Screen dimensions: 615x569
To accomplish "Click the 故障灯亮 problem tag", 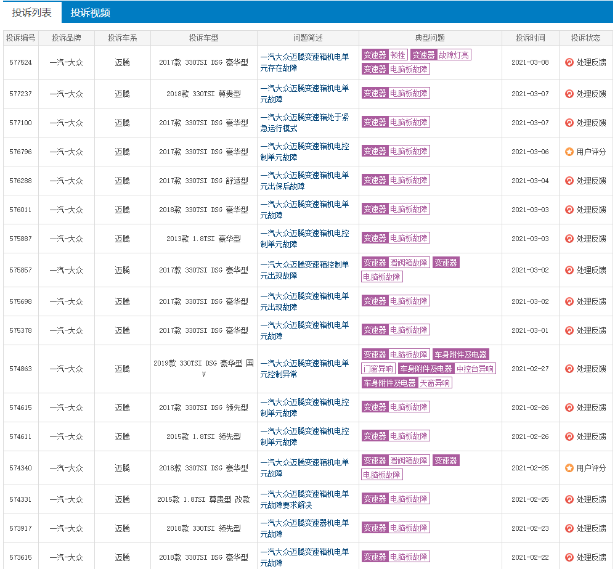I will click(x=454, y=55).
